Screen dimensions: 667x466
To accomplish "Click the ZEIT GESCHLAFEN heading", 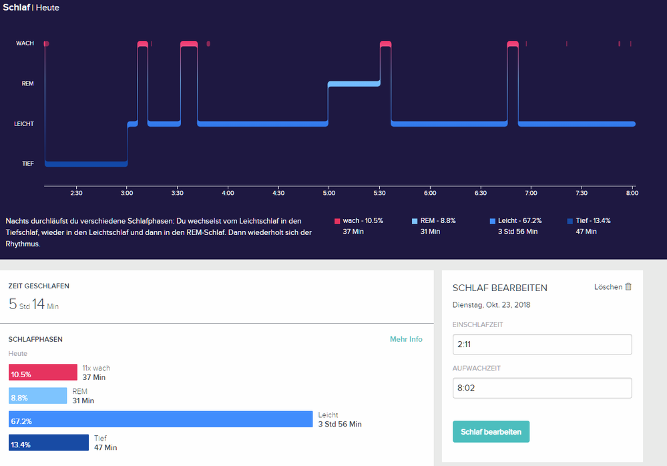I will tap(39, 286).
